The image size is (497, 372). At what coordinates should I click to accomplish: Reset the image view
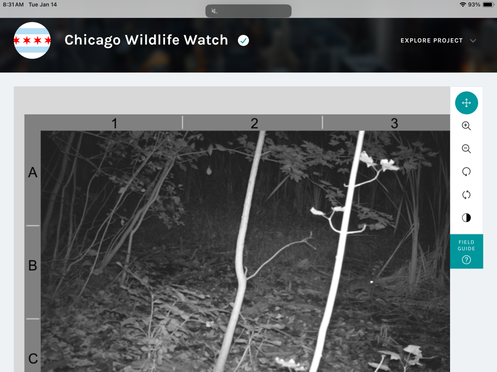[x=466, y=195]
